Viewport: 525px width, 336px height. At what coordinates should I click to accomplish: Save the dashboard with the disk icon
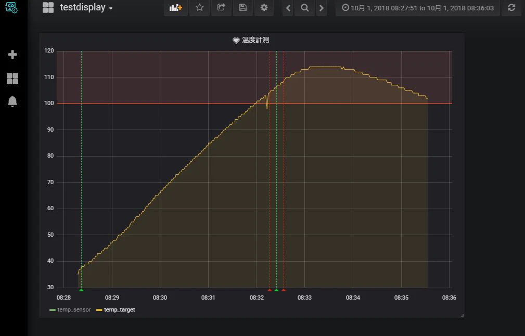(243, 7)
